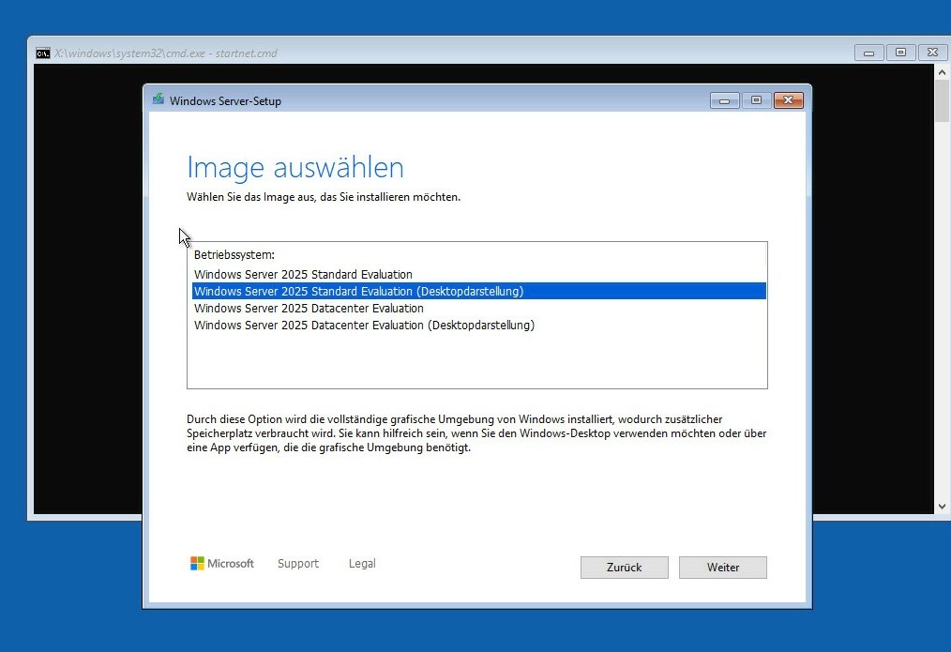Image resolution: width=951 pixels, height=652 pixels.
Task: Open the Legal link
Action: point(362,564)
